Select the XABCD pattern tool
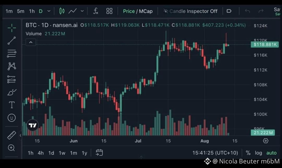This screenshot has width=282, height=168. pos(12,66)
